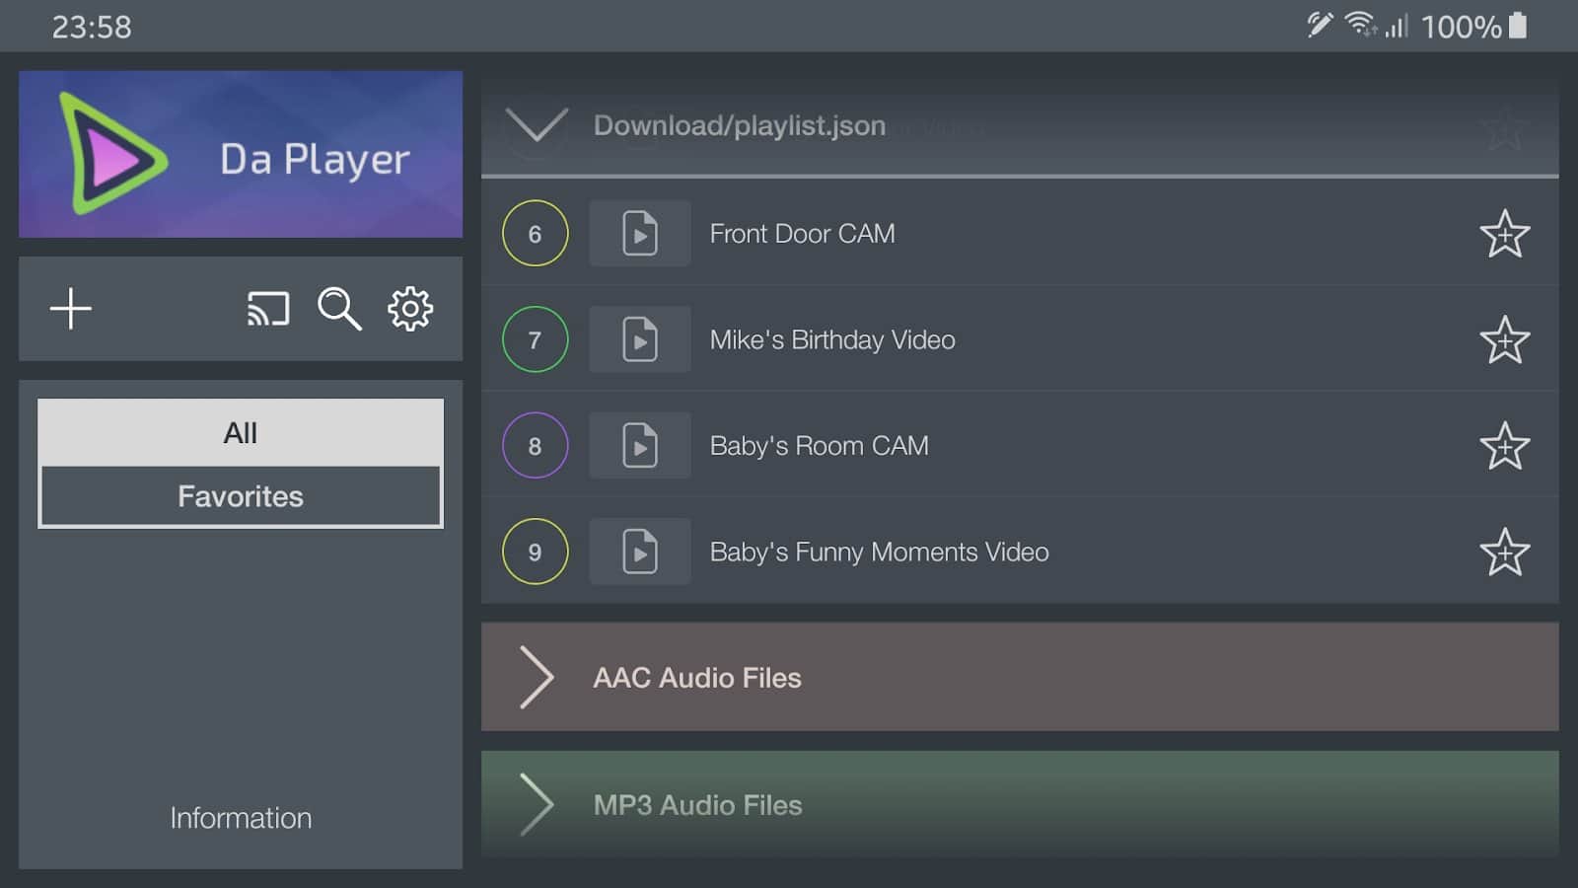The height and width of the screenshot is (888, 1578).
Task: Favorite Front Door CAM with its star
Action: point(1504,234)
